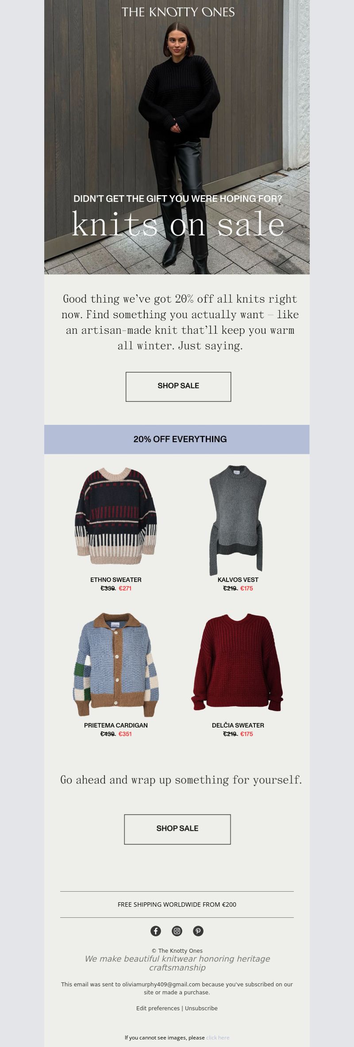The height and width of the screenshot is (1047, 354).
Task: Click the Unsubscribe link
Action: (x=201, y=1008)
